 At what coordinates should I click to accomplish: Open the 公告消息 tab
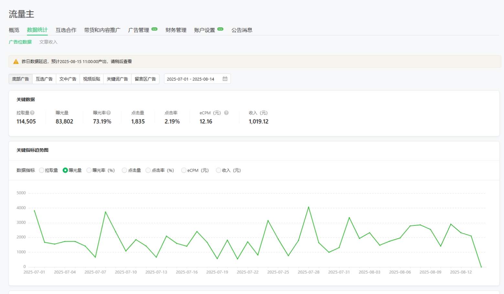[x=242, y=30]
